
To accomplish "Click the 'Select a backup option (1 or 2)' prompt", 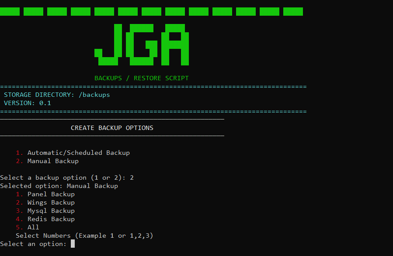I will [x=63, y=177].
